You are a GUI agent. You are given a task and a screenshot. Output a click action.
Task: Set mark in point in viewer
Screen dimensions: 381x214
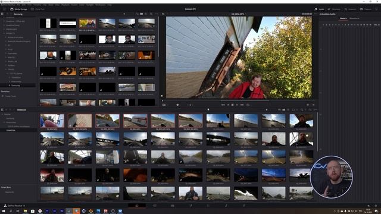tap(308, 105)
